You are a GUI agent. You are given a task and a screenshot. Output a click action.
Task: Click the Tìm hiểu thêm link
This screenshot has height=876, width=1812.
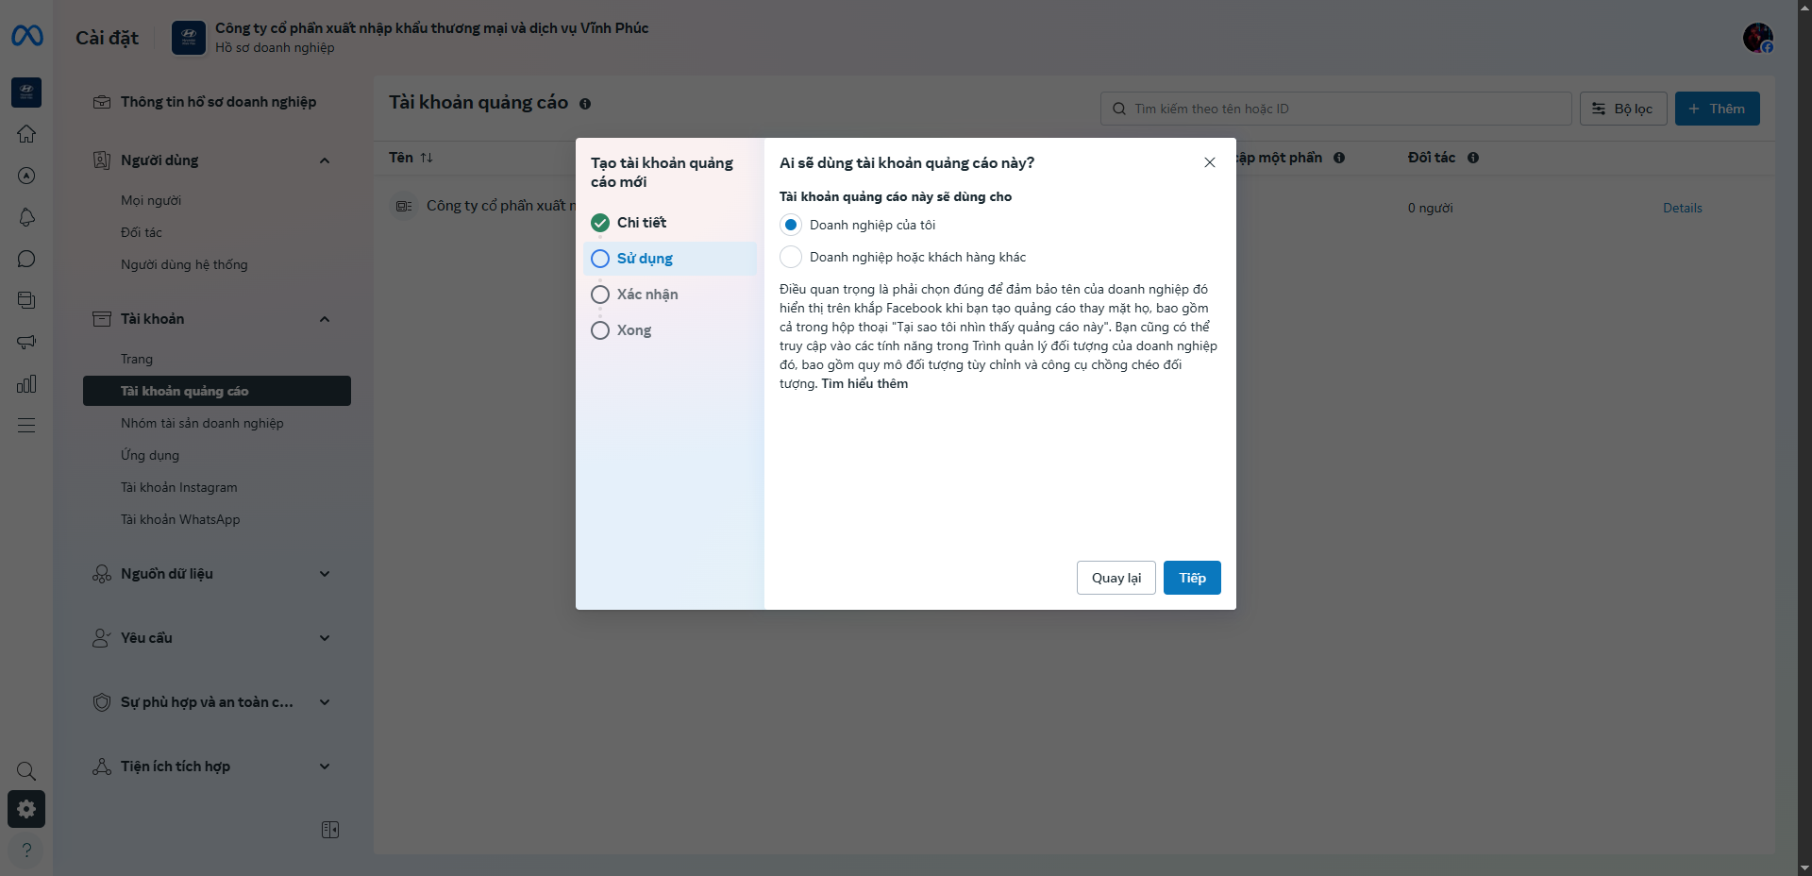coord(864,383)
